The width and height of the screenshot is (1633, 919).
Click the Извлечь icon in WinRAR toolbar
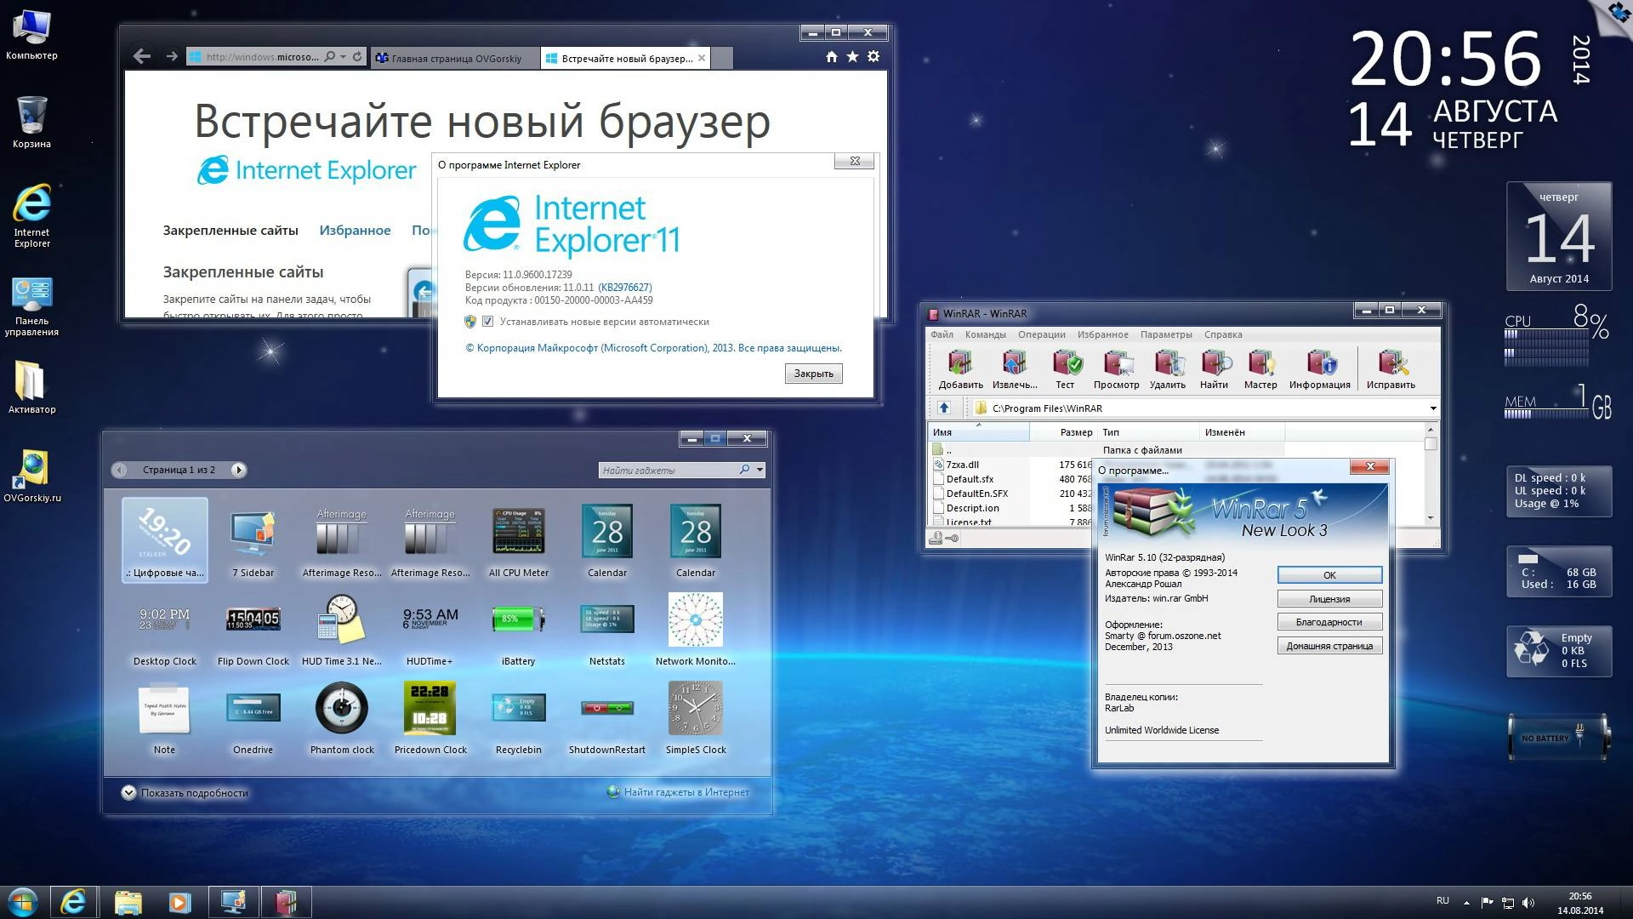tap(1014, 369)
